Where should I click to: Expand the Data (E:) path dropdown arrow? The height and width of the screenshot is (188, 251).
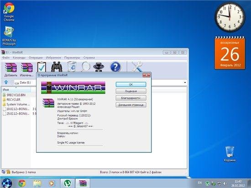pos(185,83)
